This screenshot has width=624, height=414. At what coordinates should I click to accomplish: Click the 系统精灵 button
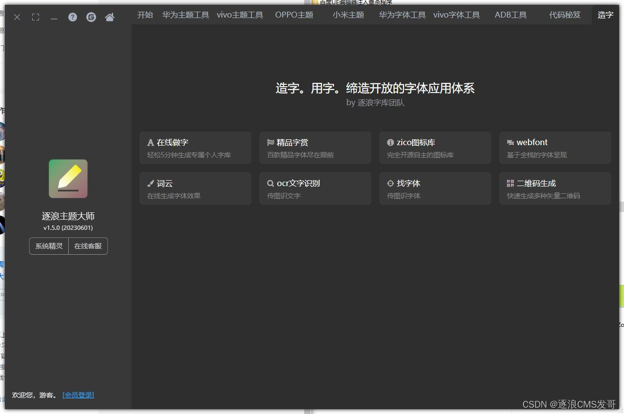(49, 246)
